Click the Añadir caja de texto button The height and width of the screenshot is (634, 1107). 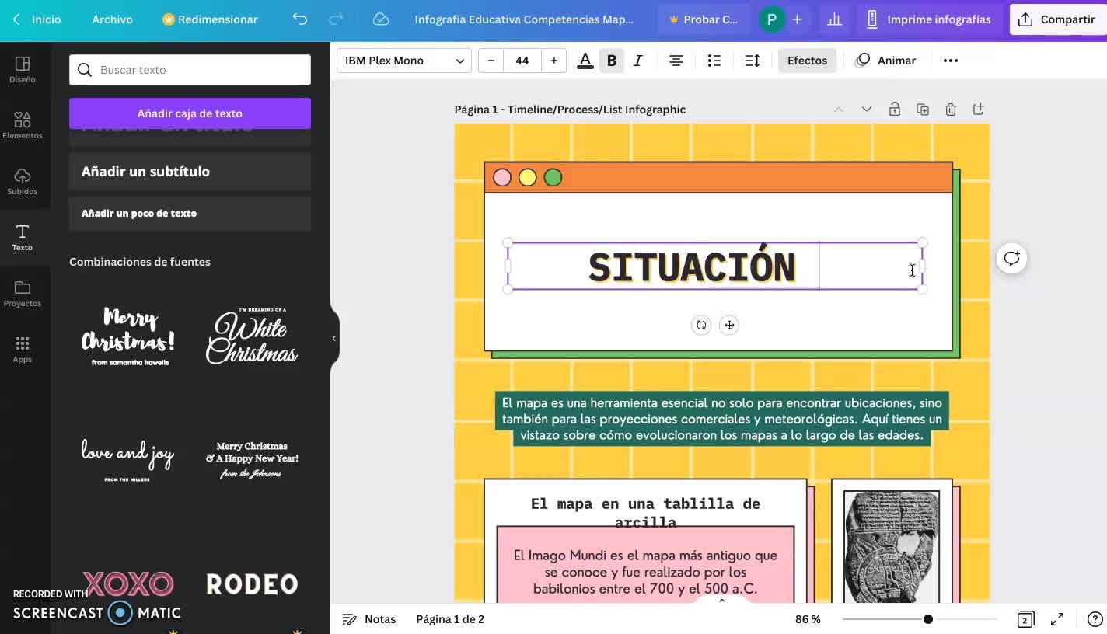click(190, 113)
